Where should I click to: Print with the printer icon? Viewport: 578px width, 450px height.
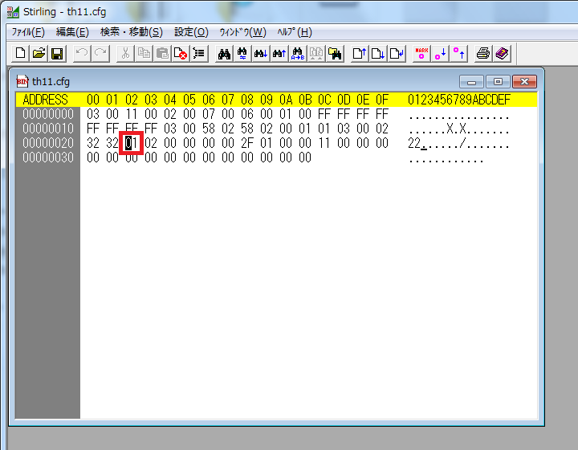483,54
